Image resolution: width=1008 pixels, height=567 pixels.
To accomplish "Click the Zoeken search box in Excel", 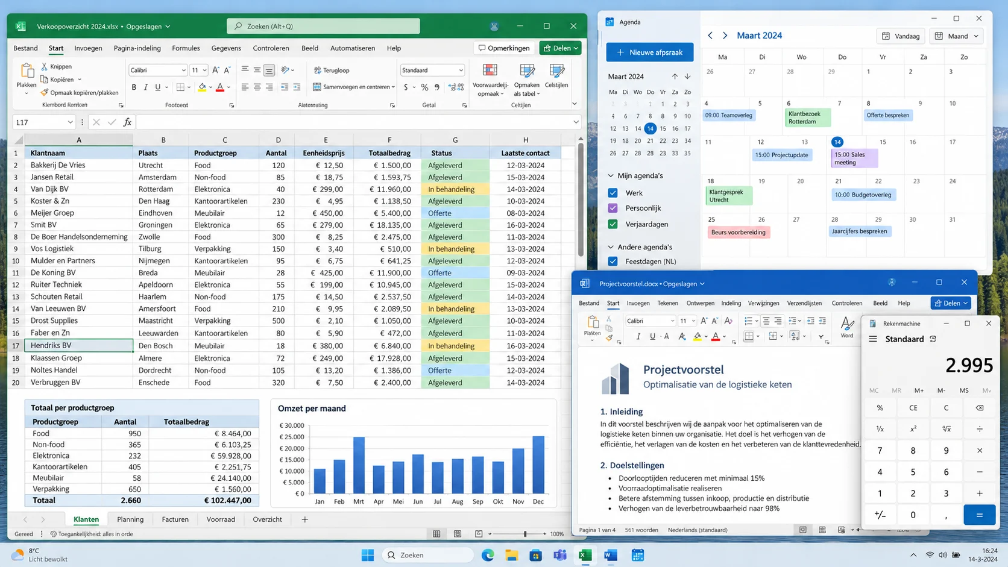I will 323,26.
